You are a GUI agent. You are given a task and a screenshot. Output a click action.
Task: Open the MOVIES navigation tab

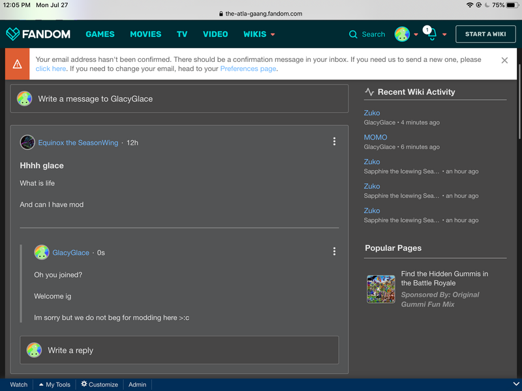pyautogui.click(x=146, y=34)
